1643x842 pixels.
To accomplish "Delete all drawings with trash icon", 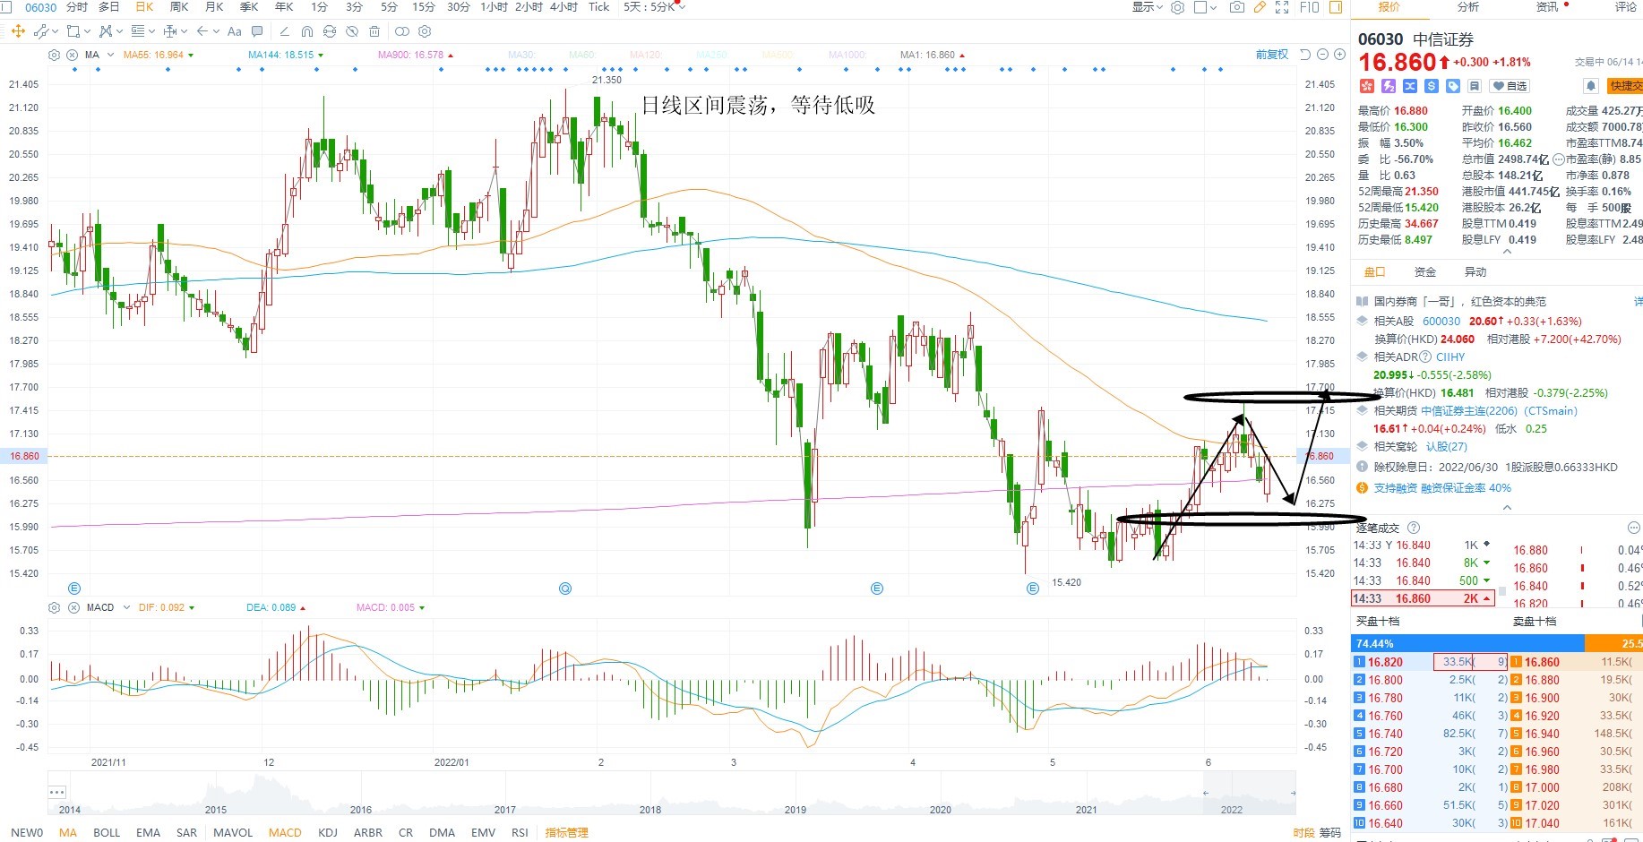I will [374, 31].
